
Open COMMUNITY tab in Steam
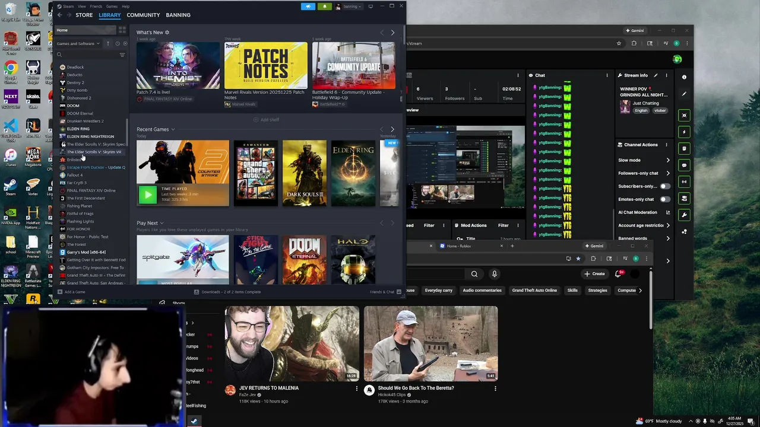click(143, 15)
